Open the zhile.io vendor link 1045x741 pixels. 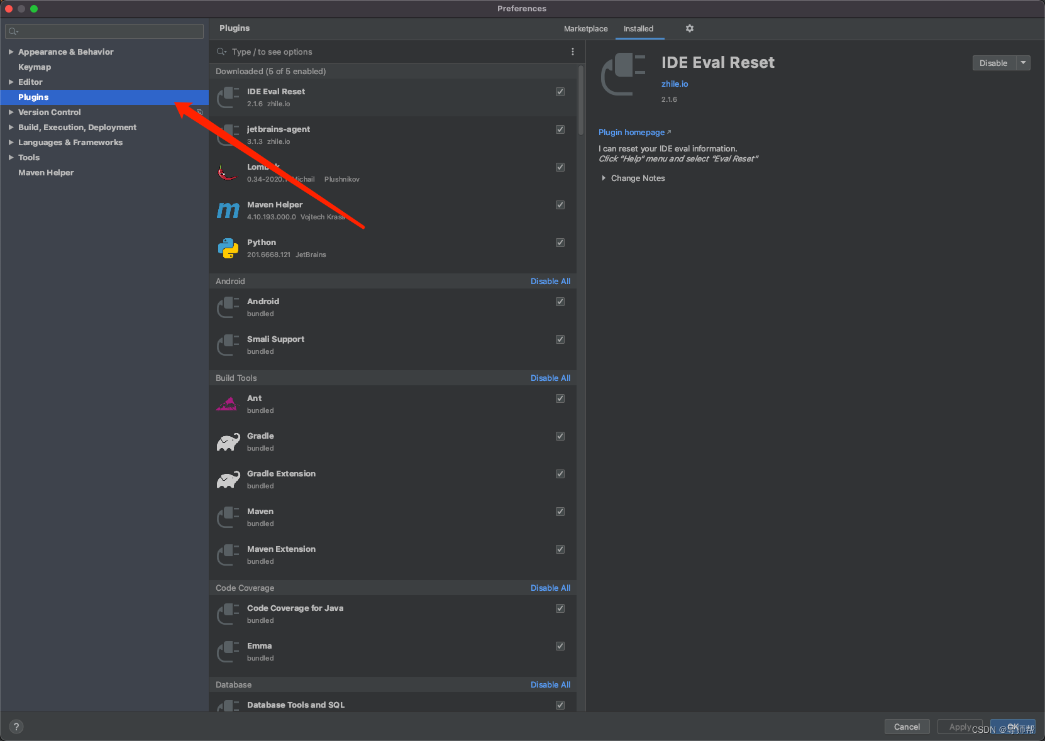pyautogui.click(x=675, y=84)
